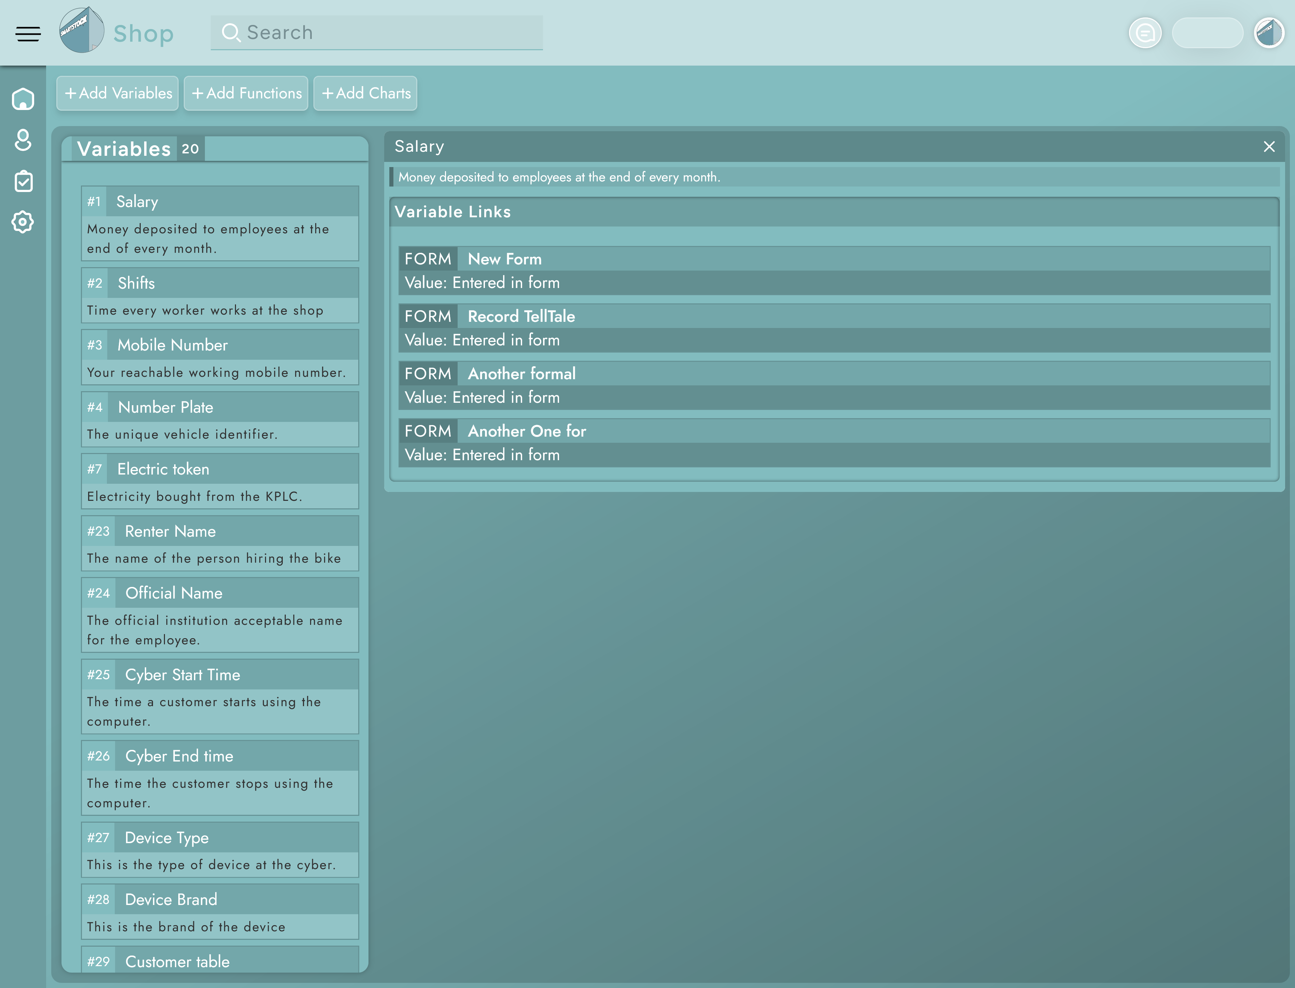Open the user profile sidebar icon

(23, 140)
